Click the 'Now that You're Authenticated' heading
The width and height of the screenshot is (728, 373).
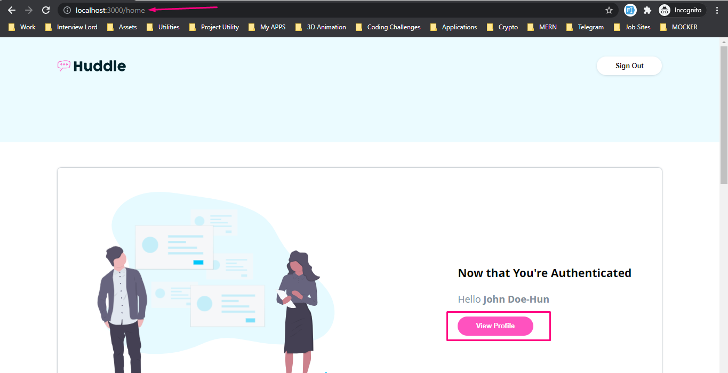tap(545, 273)
